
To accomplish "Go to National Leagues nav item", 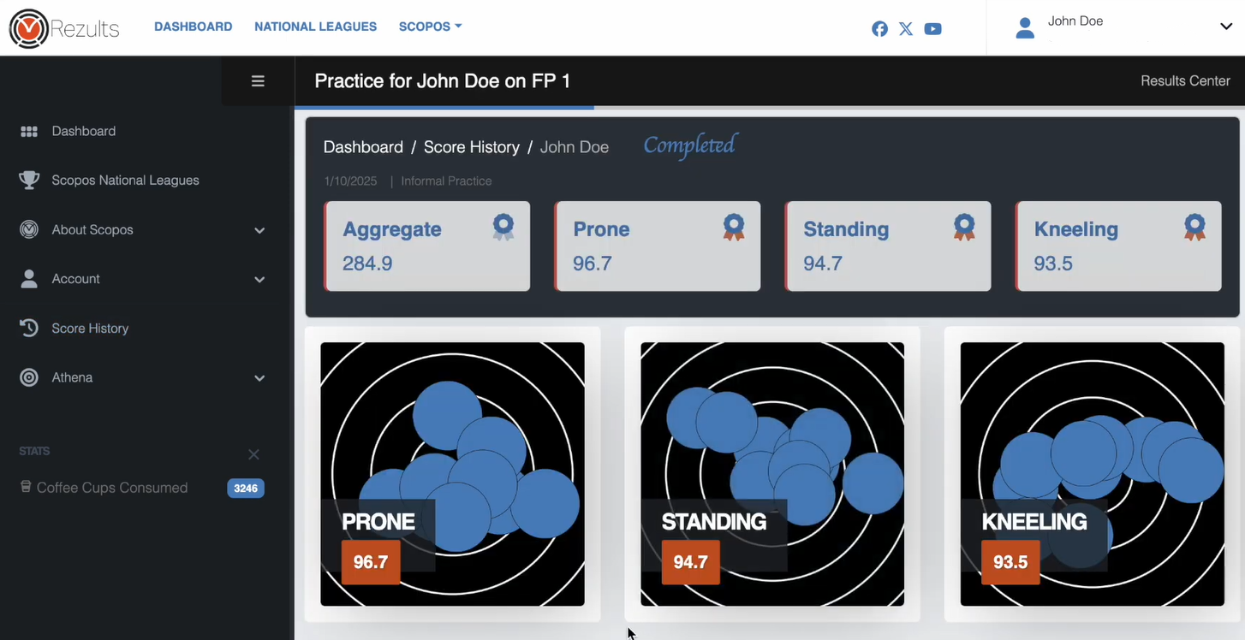I will [x=315, y=27].
